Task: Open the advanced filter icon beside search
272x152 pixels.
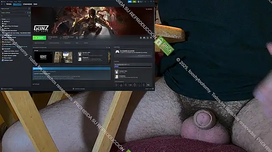Action: tap(29, 16)
